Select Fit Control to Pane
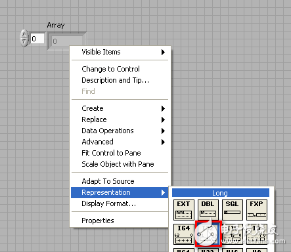291x252 pixels. pos(111,153)
